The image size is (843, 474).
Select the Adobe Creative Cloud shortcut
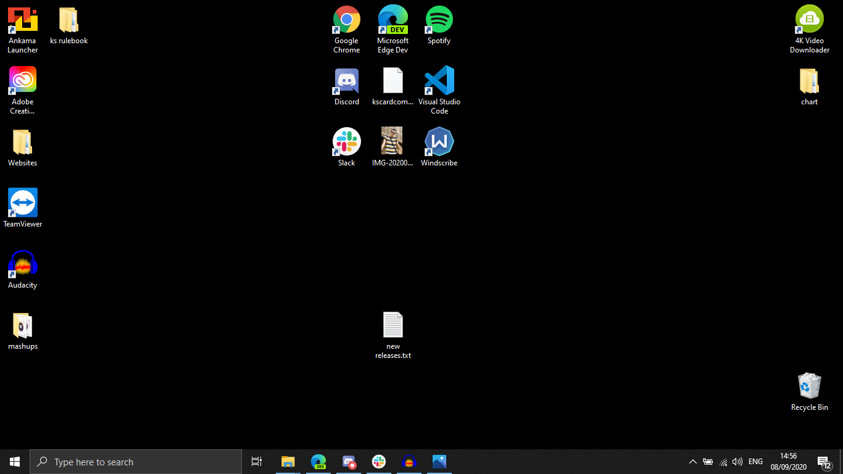(23, 91)
